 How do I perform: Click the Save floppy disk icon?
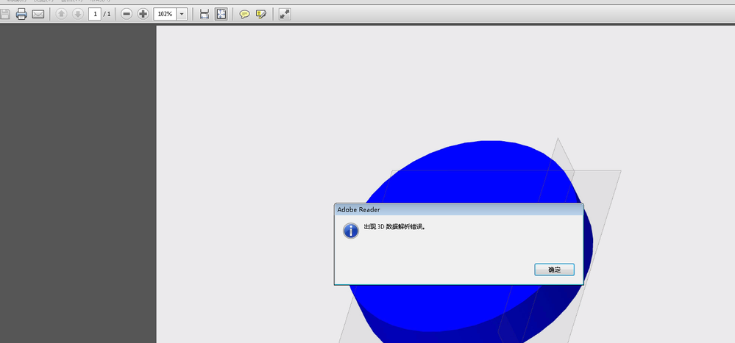(x=4, y=14)
